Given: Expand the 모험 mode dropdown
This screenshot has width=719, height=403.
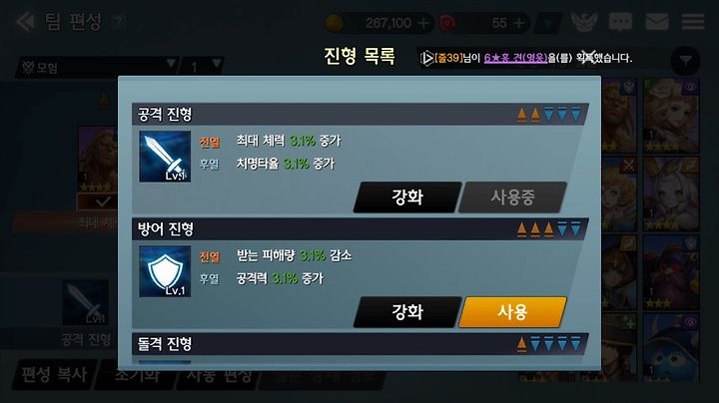Looking at the screenshot, I should [x=97, y=67].
